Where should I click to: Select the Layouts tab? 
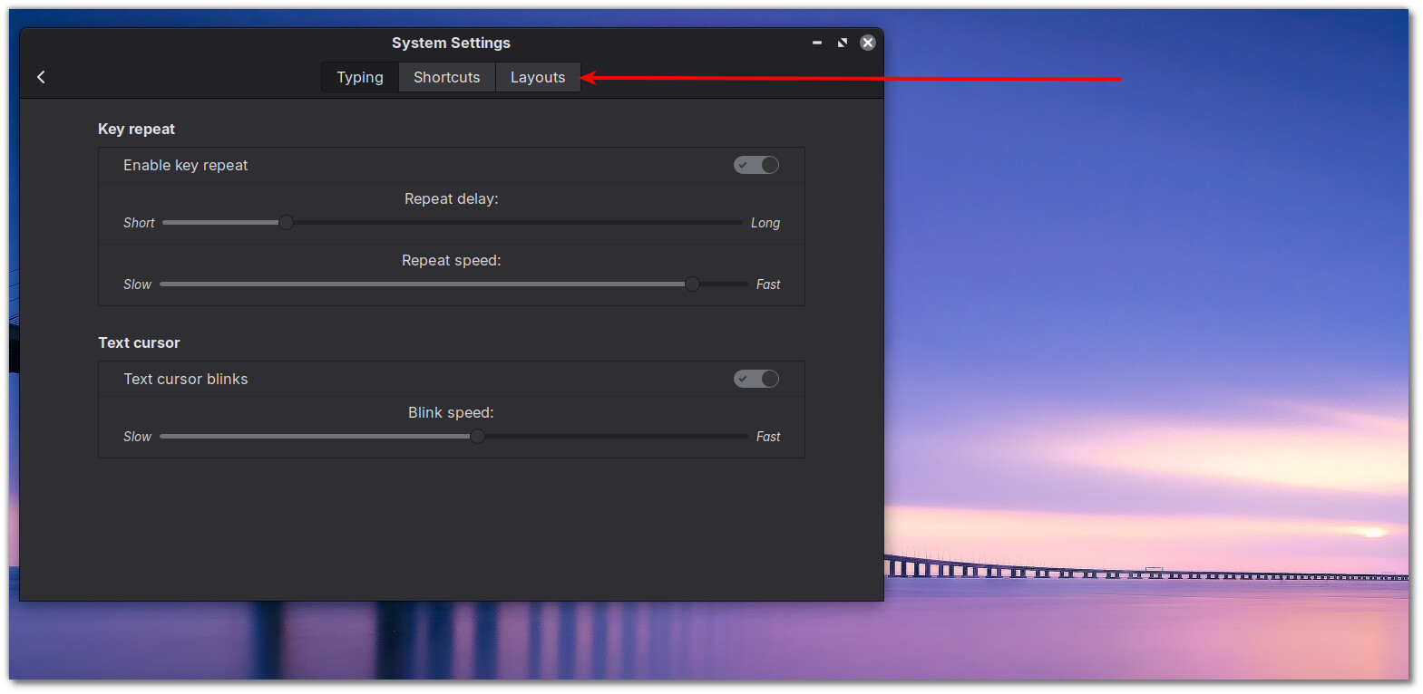pos(537,78)
